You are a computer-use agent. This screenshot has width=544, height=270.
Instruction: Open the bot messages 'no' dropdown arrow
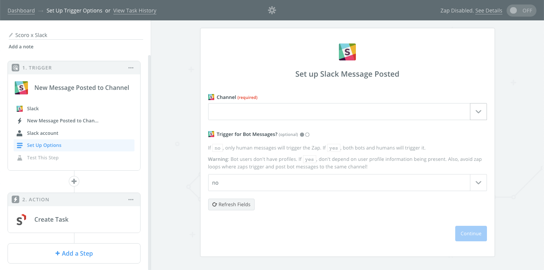478,183
